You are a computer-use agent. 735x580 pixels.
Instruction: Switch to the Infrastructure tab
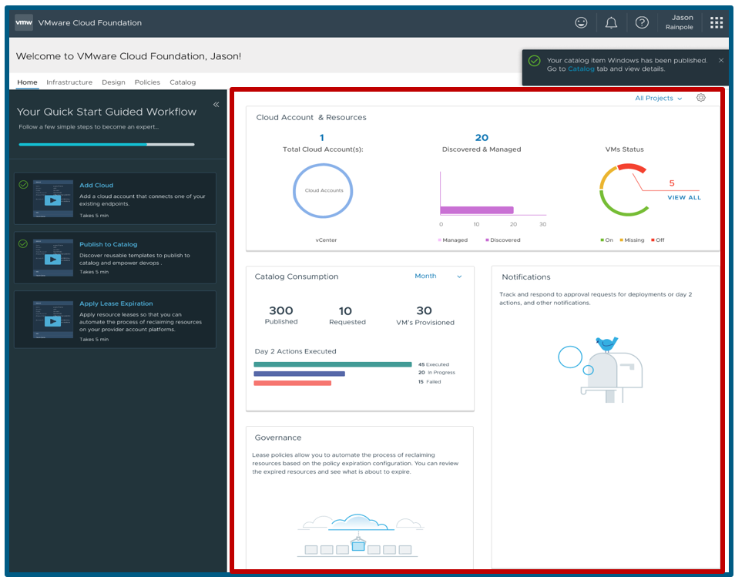(x=69, y=82)
